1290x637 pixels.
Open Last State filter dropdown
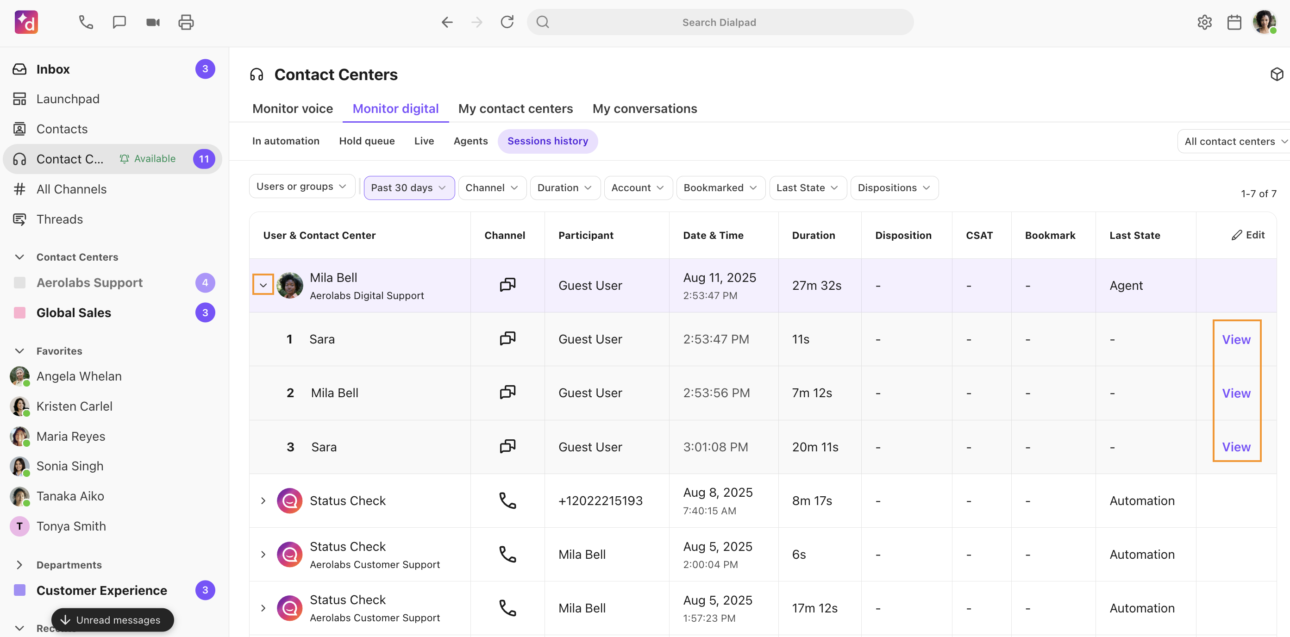tap(808, 188)
